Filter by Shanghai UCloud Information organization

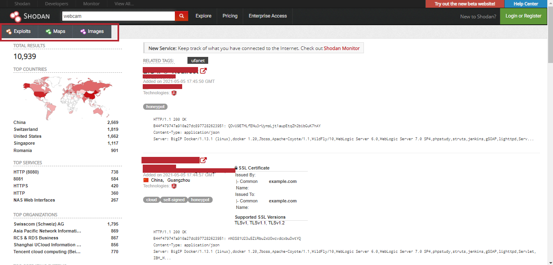point(47,245)
